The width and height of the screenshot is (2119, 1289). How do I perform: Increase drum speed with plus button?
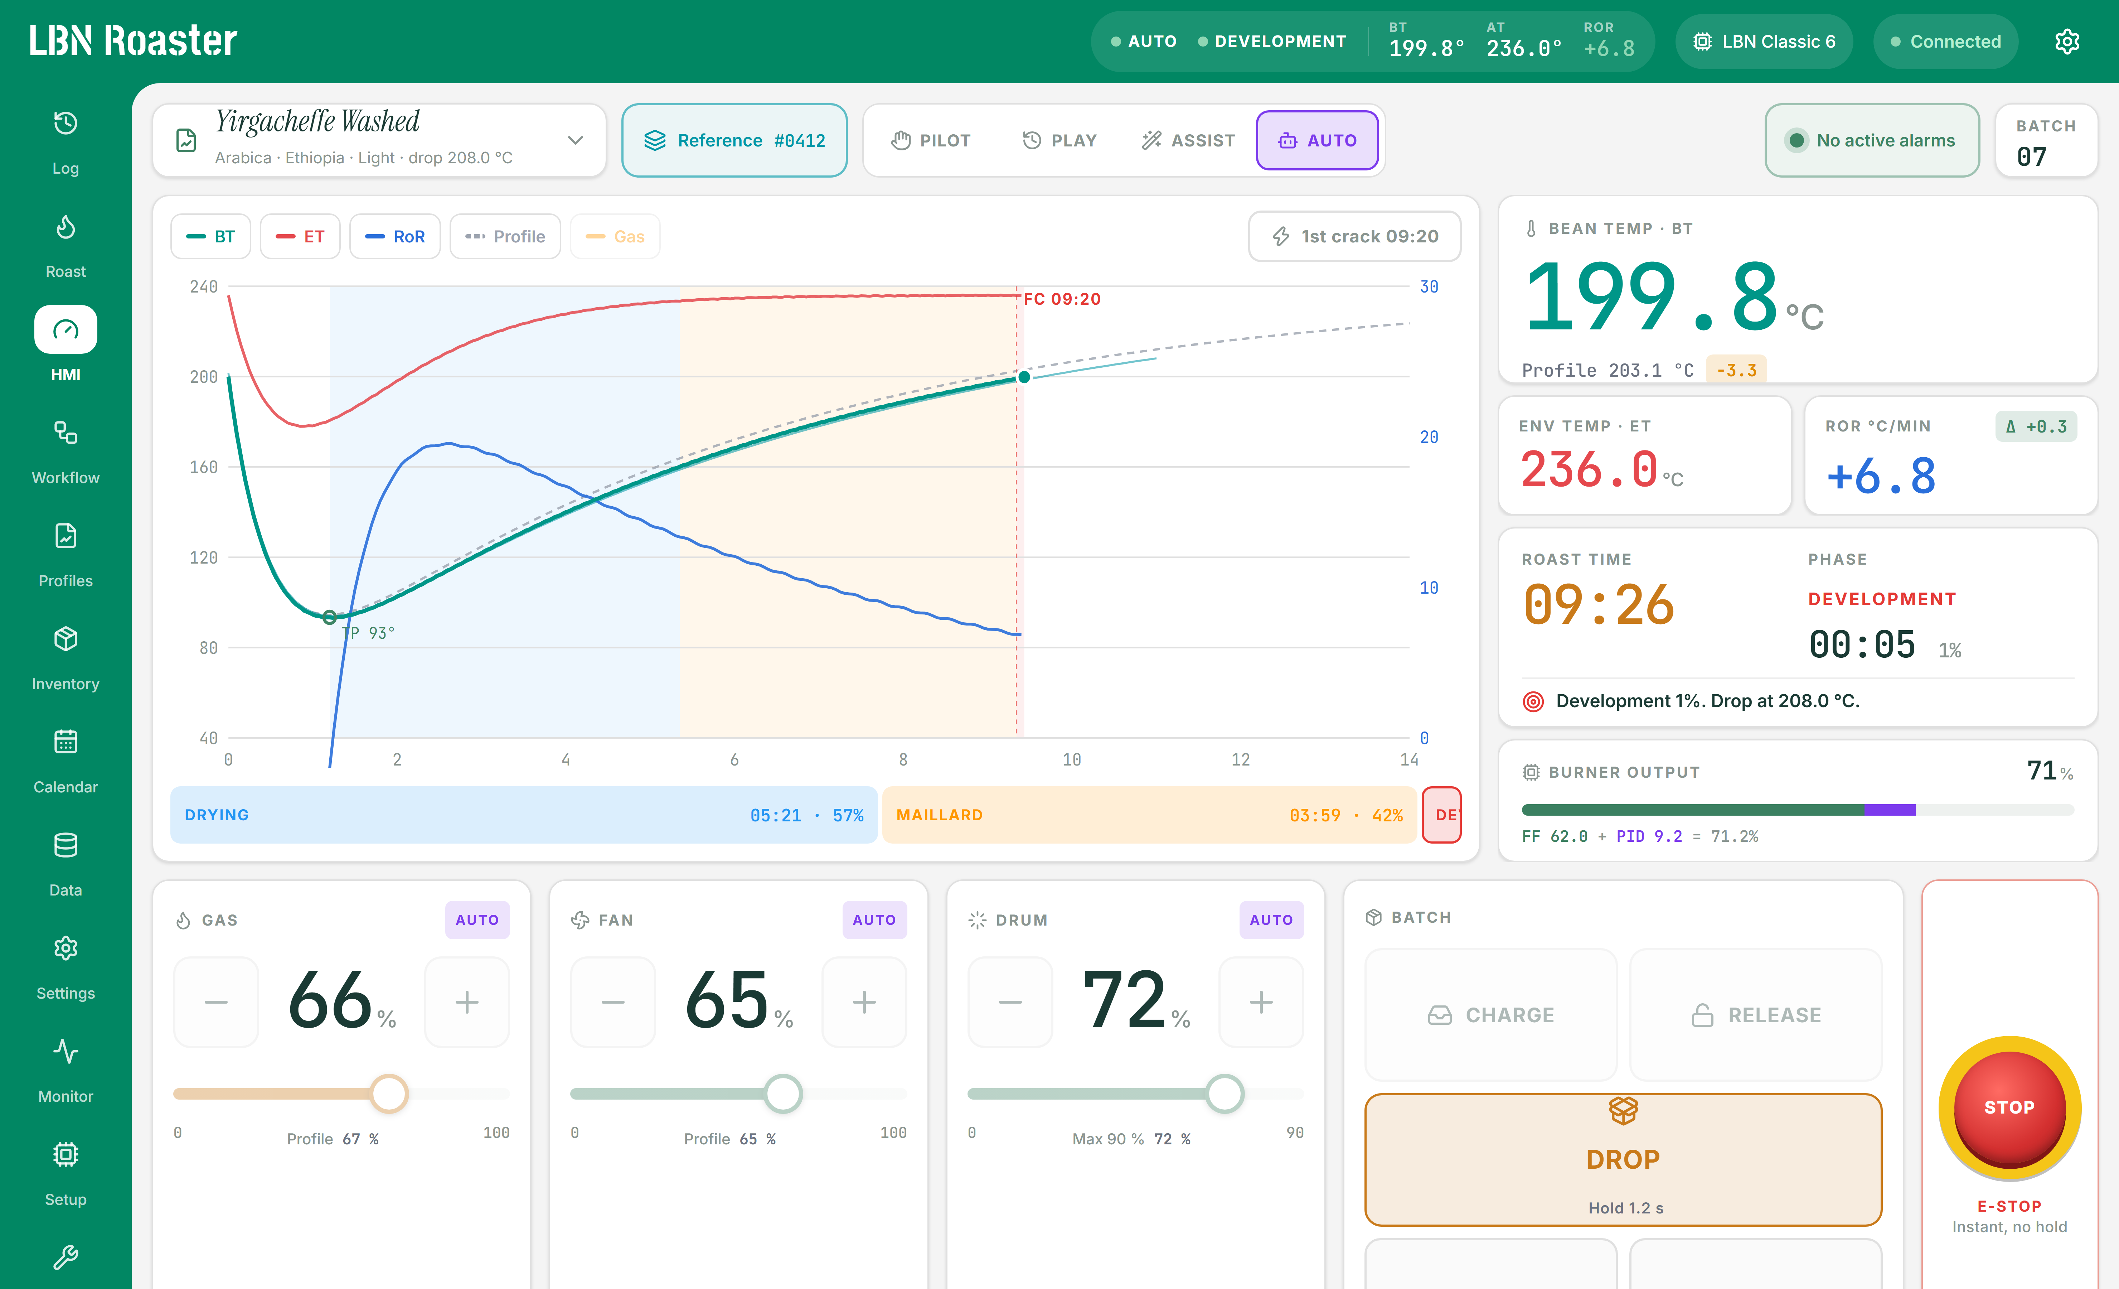click(1262, 1003)
